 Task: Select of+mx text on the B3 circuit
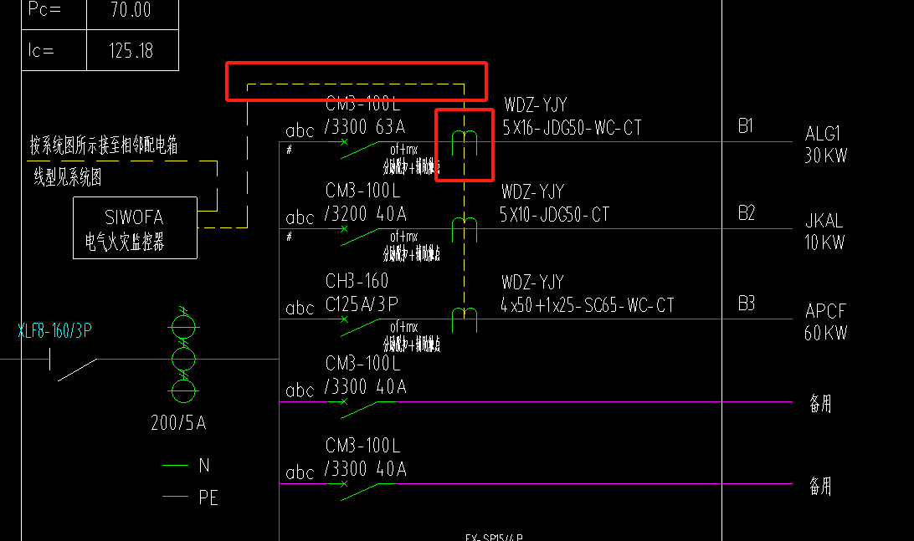click(x=404, y=327)
